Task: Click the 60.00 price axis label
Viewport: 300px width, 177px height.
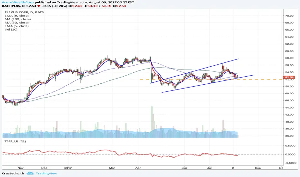Action: 289,51
